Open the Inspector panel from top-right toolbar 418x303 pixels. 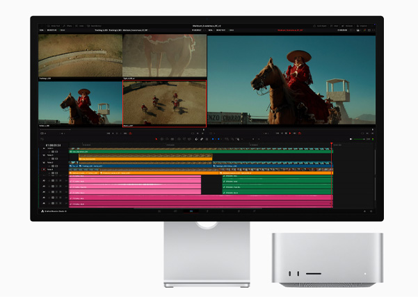pos(362,26)
